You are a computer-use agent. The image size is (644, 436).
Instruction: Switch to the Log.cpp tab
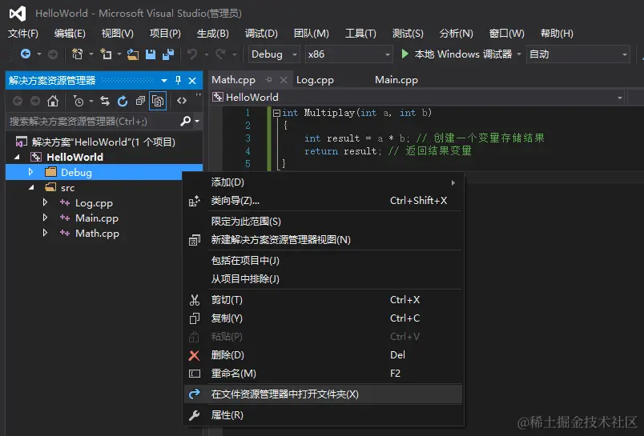click(315, 79)
